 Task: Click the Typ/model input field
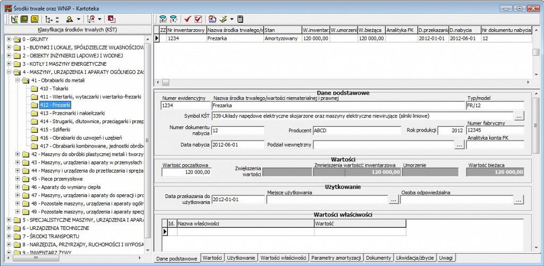(495, 106)
